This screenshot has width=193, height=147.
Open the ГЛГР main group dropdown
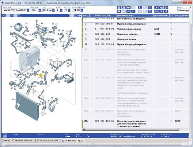click(61, 10)
